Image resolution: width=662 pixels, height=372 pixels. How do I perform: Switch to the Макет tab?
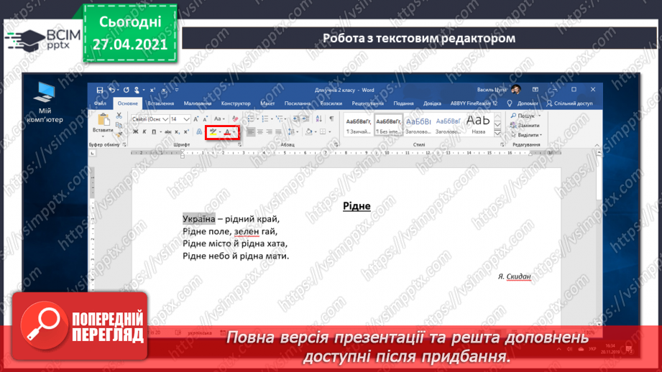267,103
